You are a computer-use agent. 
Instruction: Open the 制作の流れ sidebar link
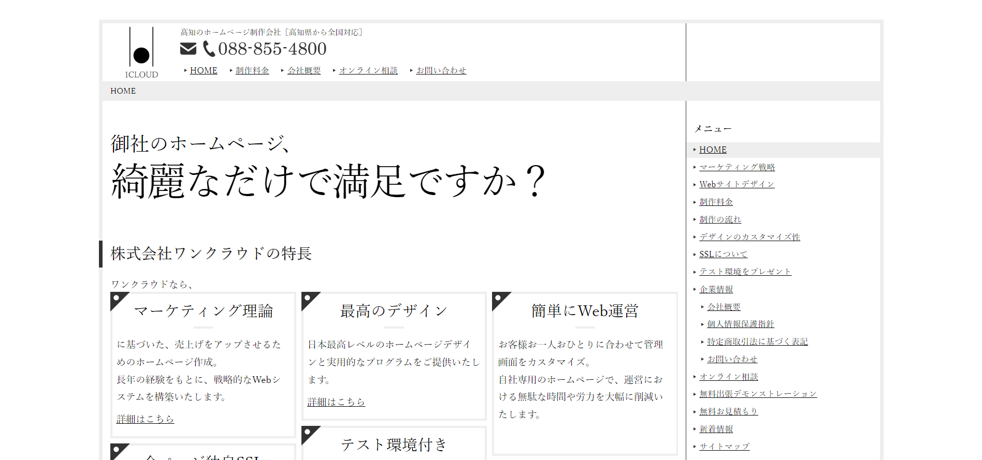point(720,219)
